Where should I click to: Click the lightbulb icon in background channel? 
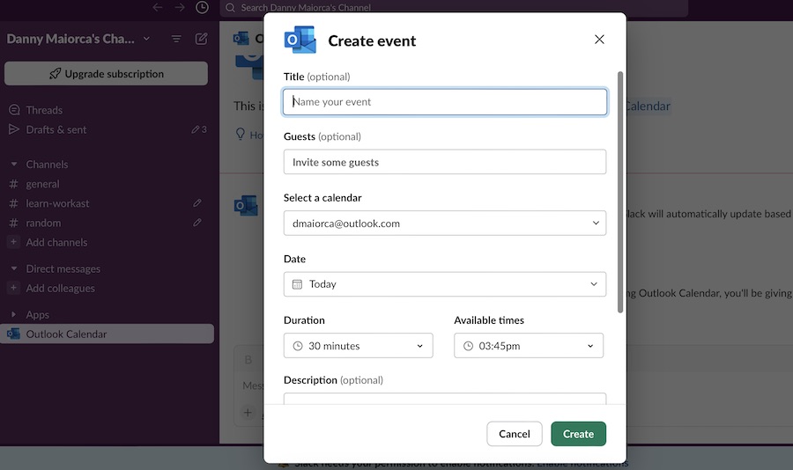coord(241,134)
